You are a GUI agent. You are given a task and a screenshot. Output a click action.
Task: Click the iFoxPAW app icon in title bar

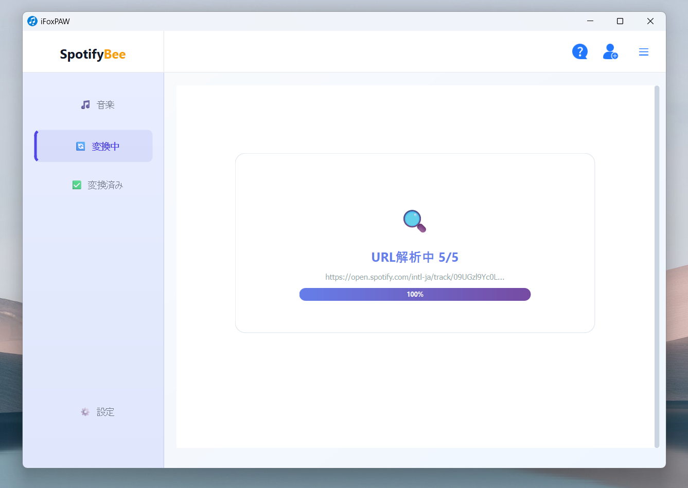(x=33, y=21)
